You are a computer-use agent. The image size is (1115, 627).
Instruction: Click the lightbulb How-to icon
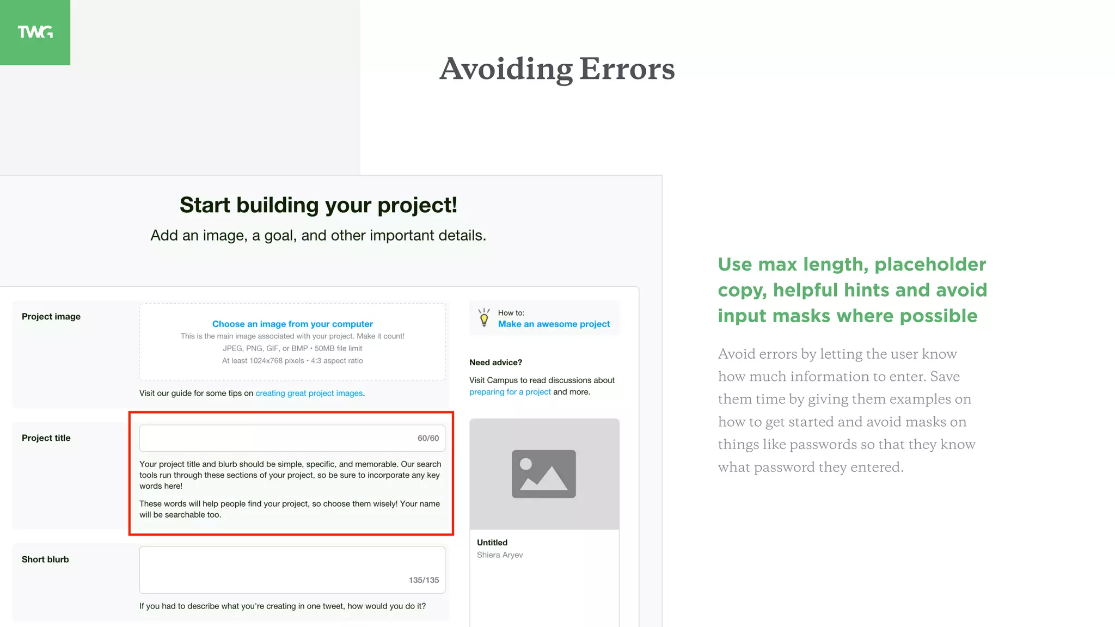pos(483,318)
